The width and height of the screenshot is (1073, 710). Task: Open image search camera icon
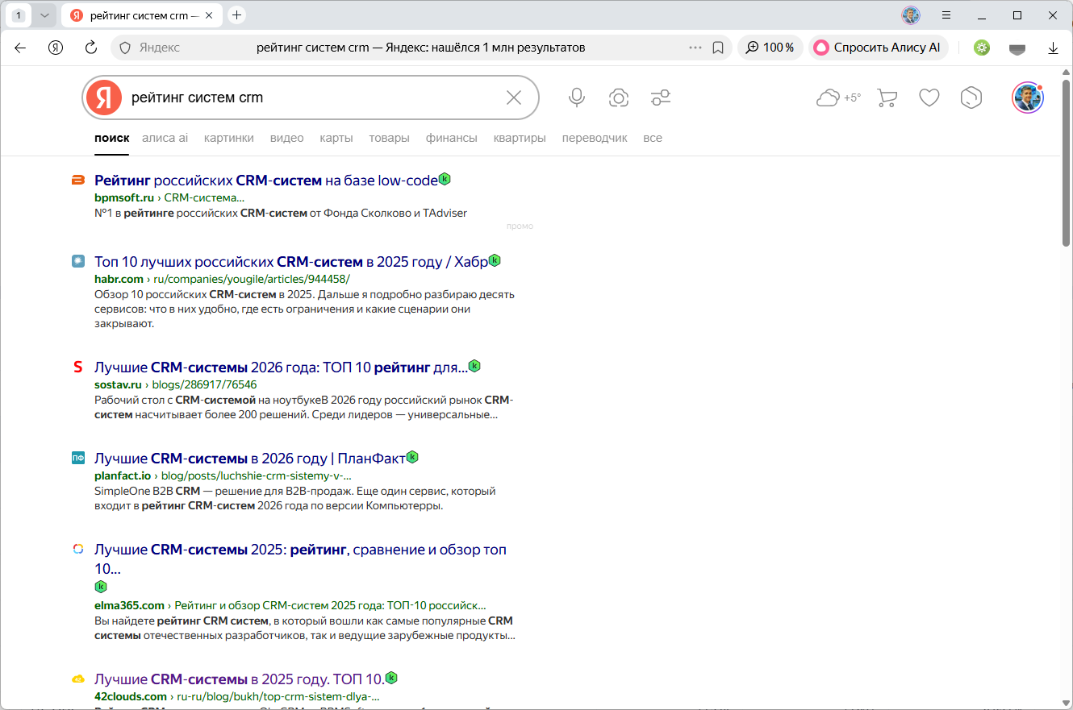pyautogui.click(x=619, y=98)
